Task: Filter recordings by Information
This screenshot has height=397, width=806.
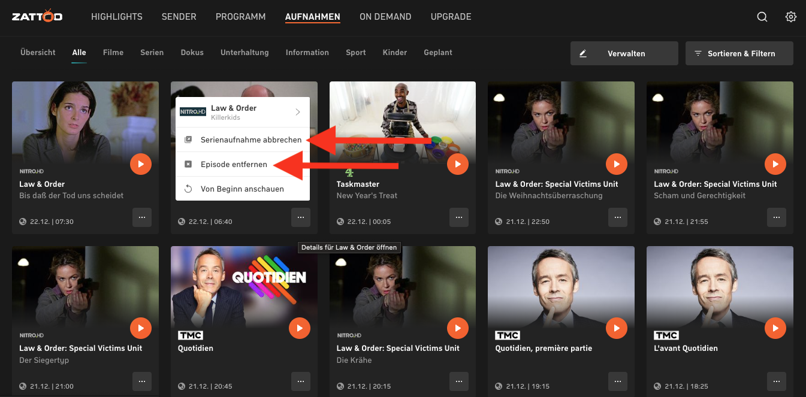Action: tap(307, 53)
